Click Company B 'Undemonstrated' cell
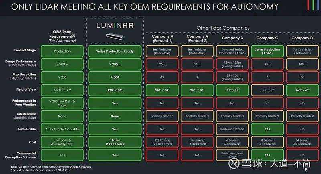321x174 pixels. coord(232,129)
